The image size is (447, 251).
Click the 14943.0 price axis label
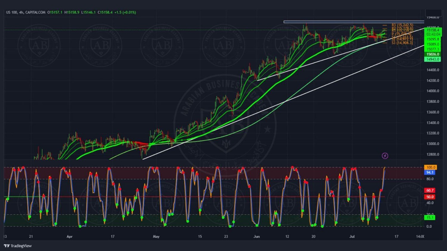[432, 59]
